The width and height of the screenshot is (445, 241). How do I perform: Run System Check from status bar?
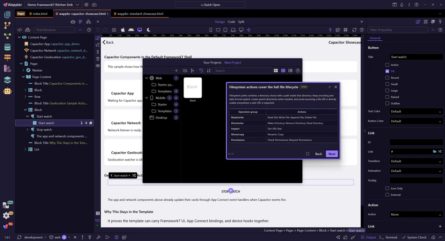point(414,237)
